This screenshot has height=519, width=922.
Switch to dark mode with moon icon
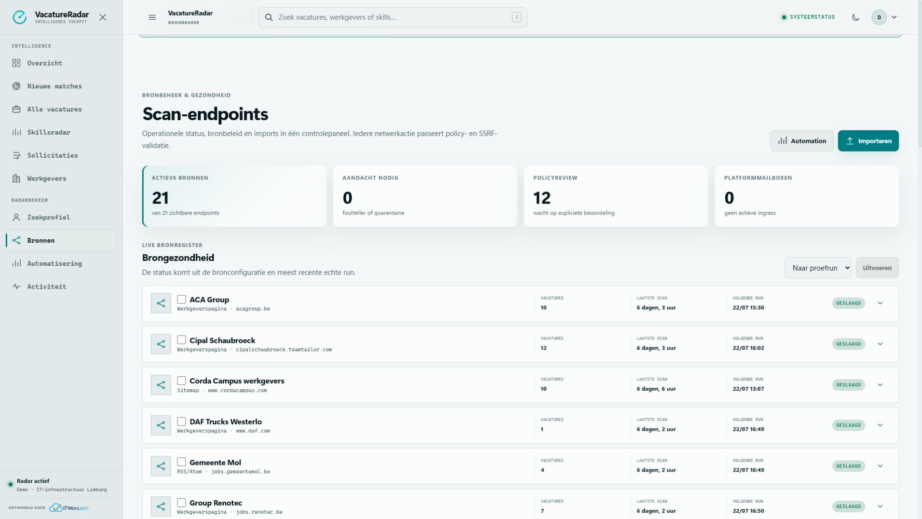(x=855, y=17)
